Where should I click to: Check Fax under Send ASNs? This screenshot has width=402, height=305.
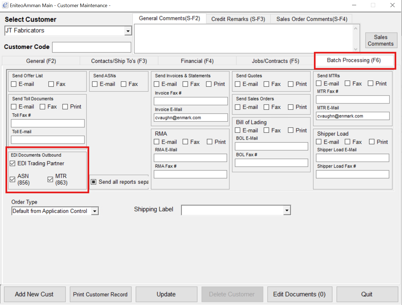coord(123,84)
